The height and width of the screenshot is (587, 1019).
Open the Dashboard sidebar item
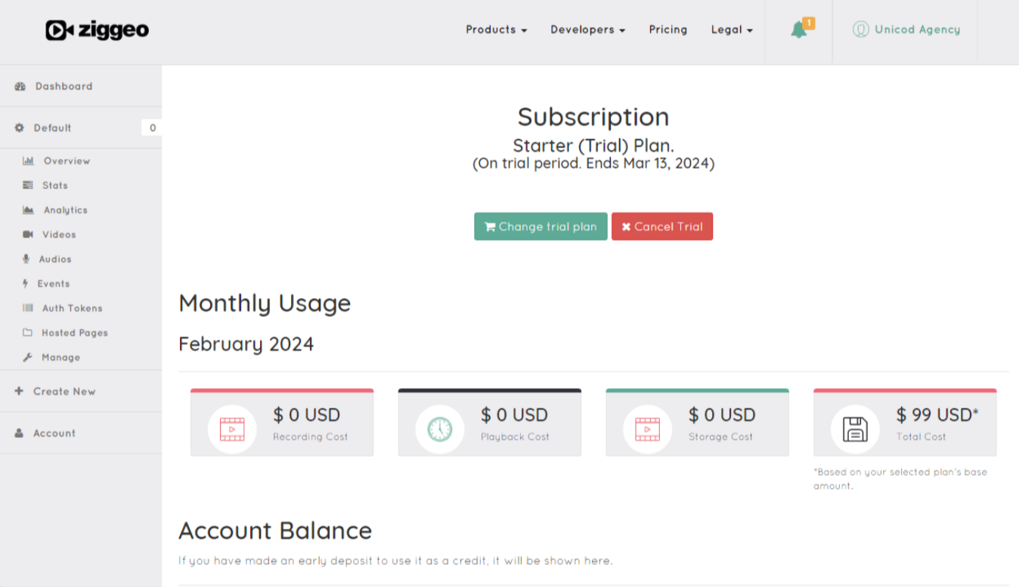point(63,86)
